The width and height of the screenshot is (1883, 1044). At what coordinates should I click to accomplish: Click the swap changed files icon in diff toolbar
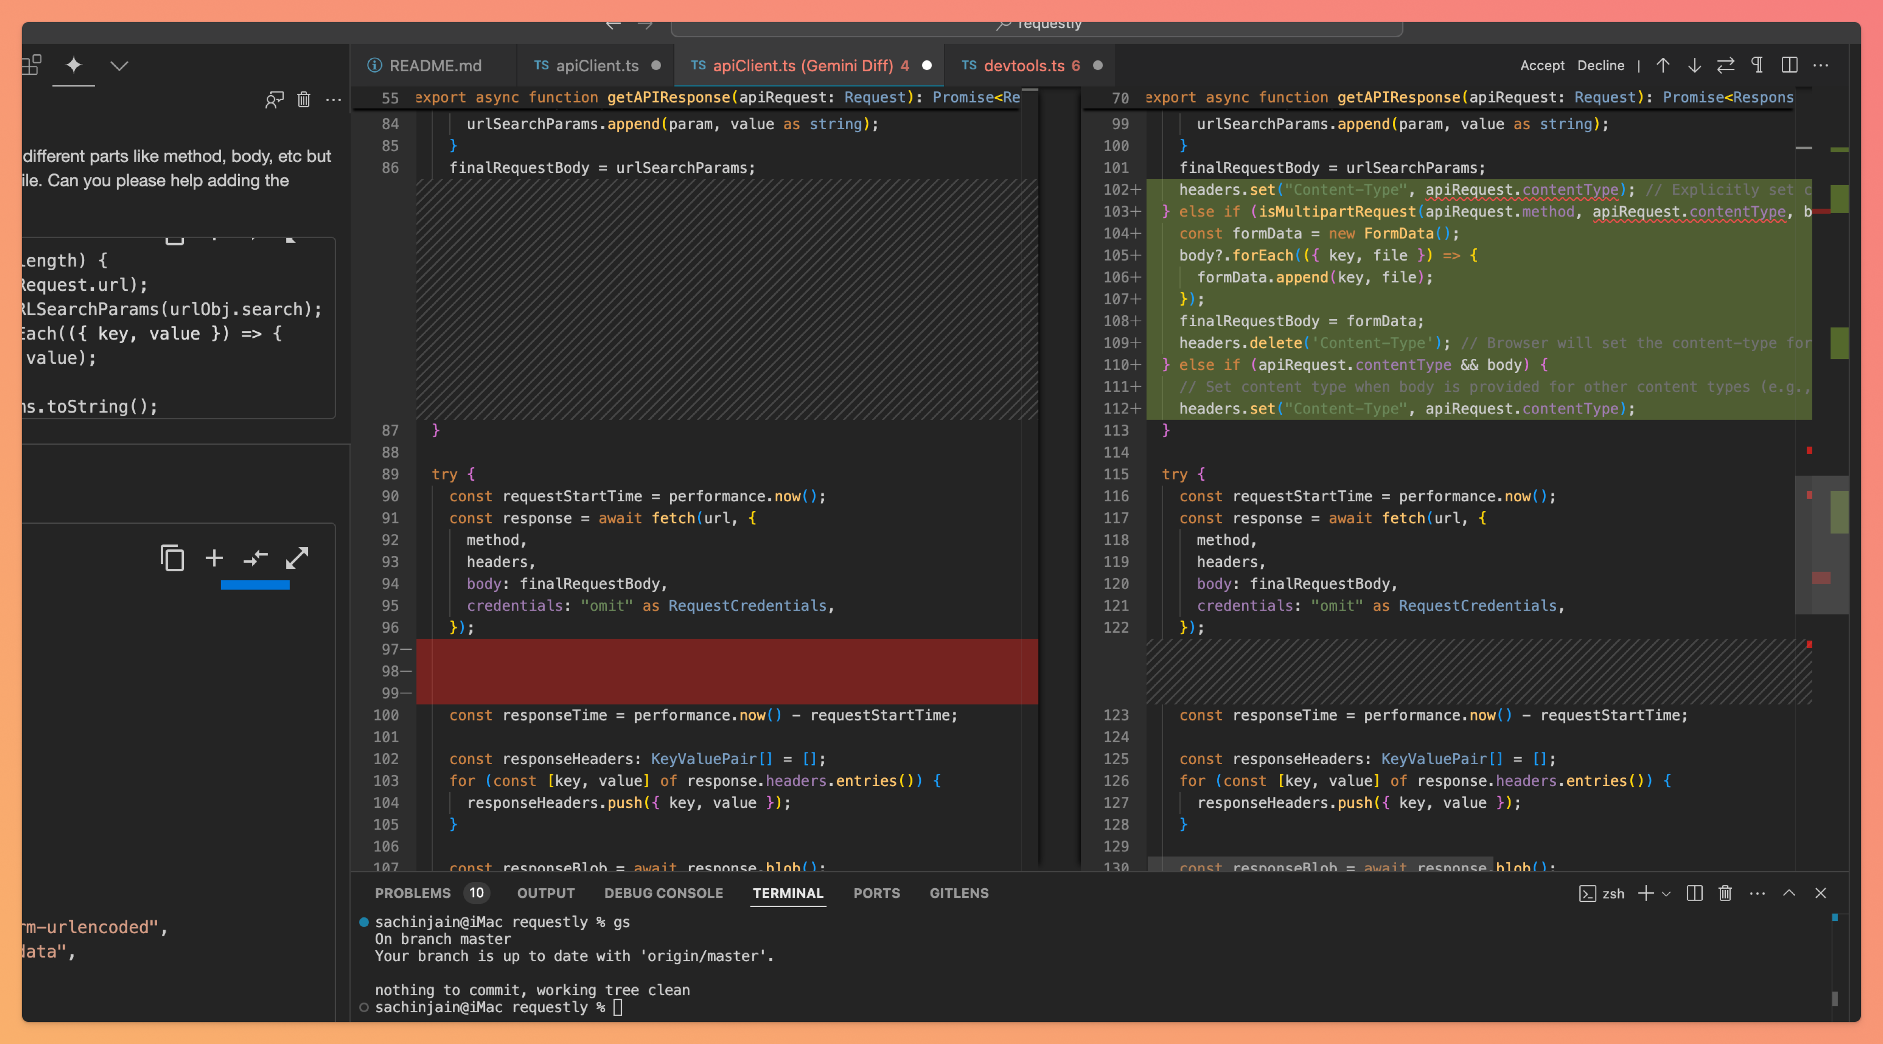(x=1726, y=65)
